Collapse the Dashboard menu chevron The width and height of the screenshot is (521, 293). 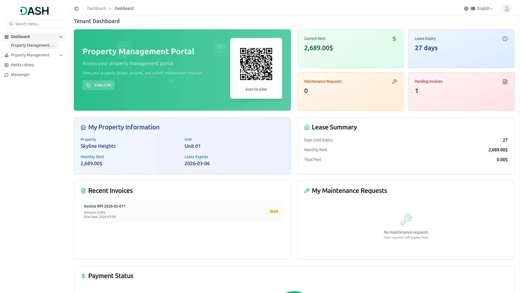61,37
